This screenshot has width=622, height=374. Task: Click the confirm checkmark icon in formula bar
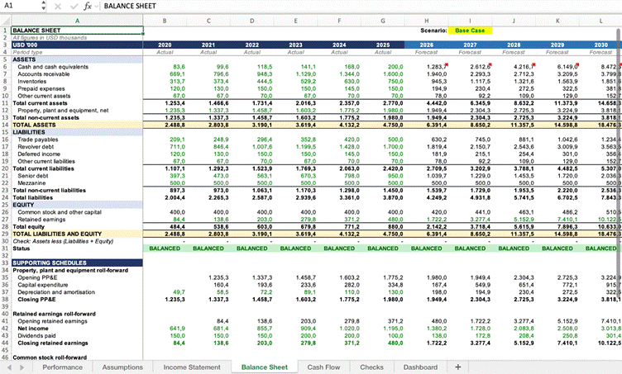(x=74, y=6)
